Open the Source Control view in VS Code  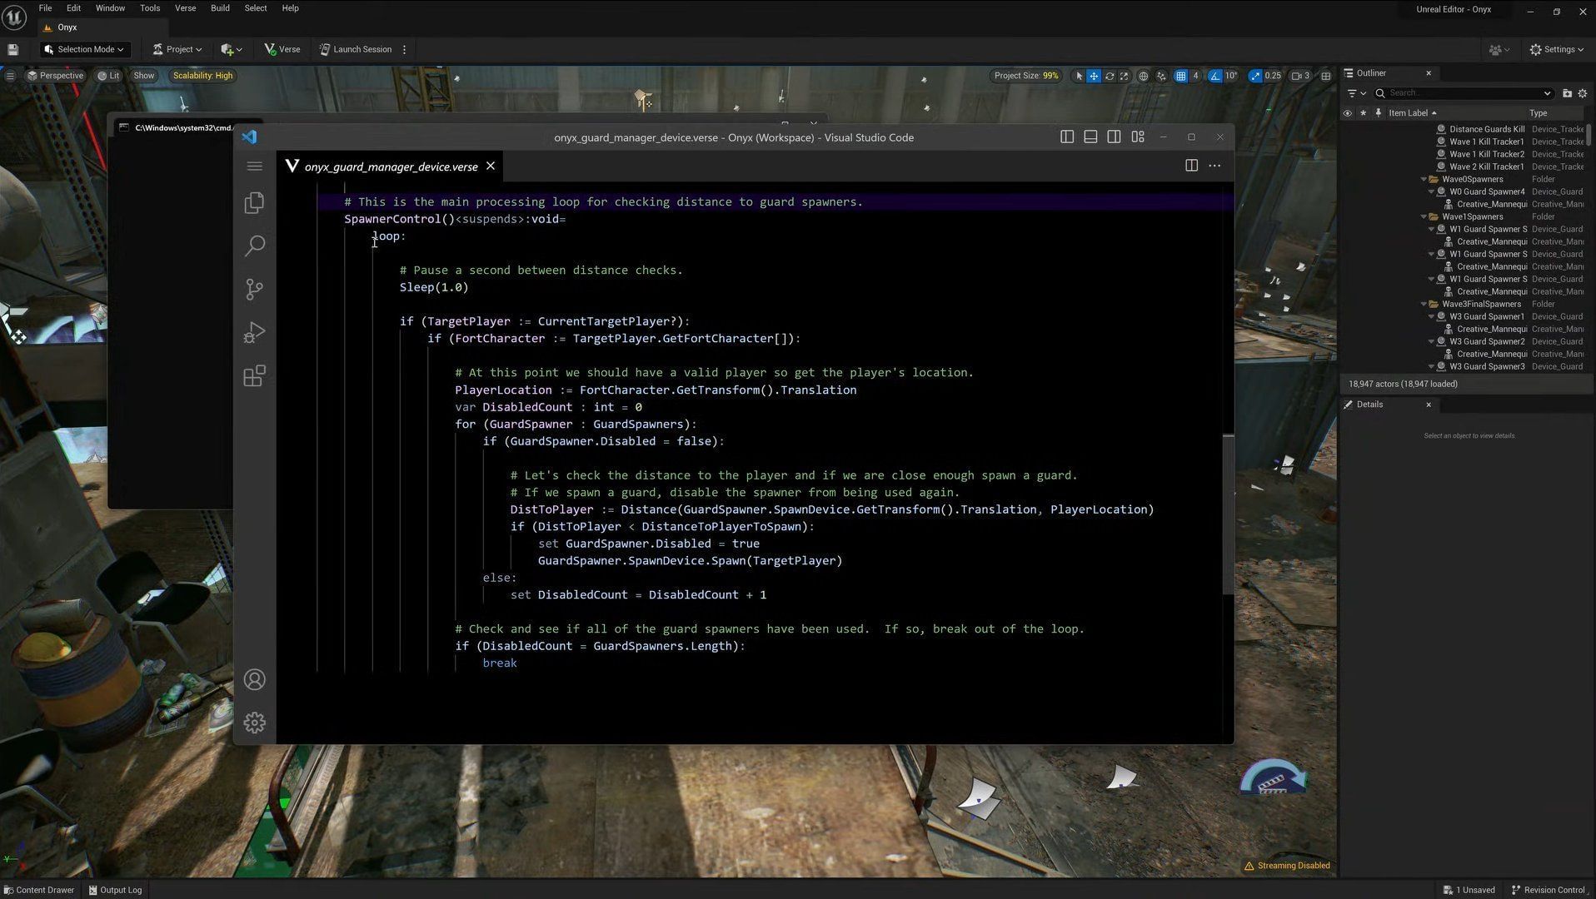click(254, 289)
